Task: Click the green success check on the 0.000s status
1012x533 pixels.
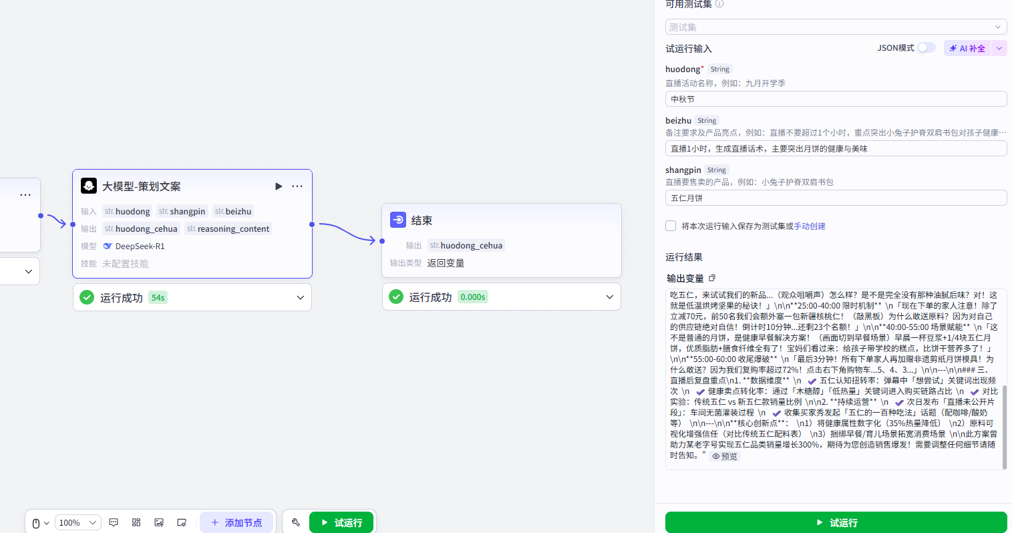Action: tap(396, 297)
